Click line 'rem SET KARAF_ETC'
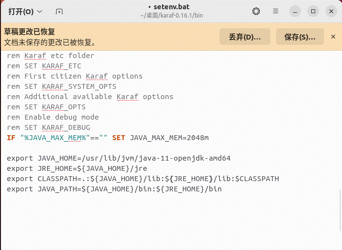The image size is (342, 250). click(x=44, y=66)
